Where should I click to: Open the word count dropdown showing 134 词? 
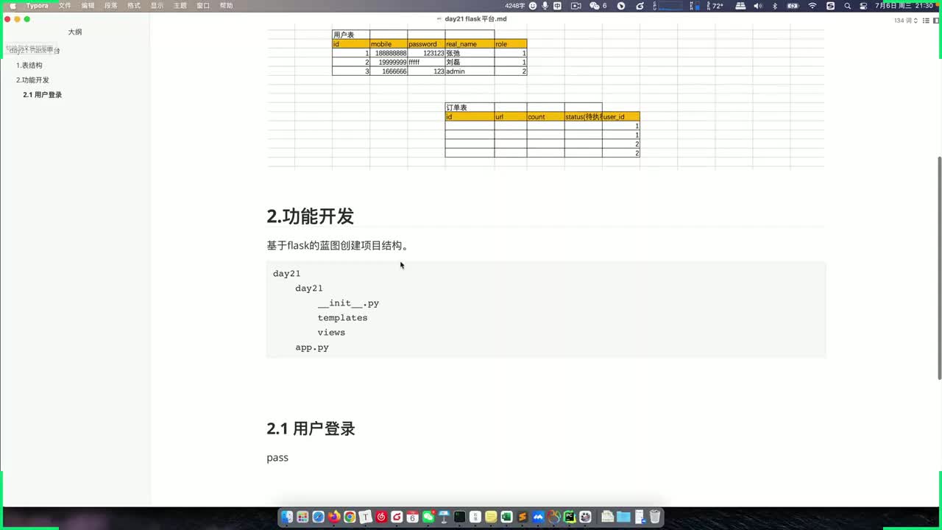pyautogui.click(x=906, y=21)
